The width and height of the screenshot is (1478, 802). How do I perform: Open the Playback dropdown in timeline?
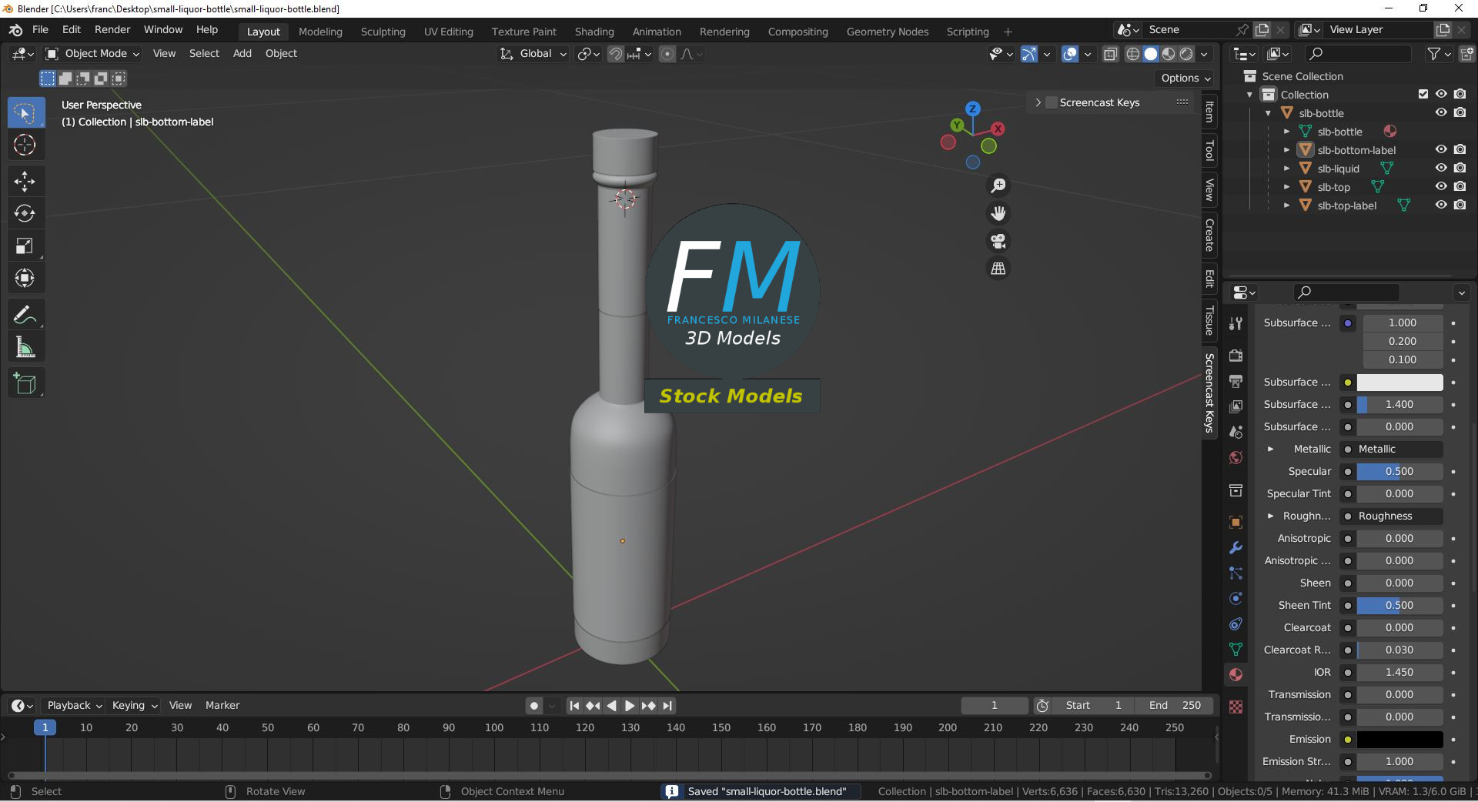click(x=75, y=706)
